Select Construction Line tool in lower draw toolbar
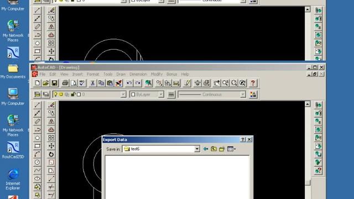Screen dimensions: 354x199 [37, 113]
